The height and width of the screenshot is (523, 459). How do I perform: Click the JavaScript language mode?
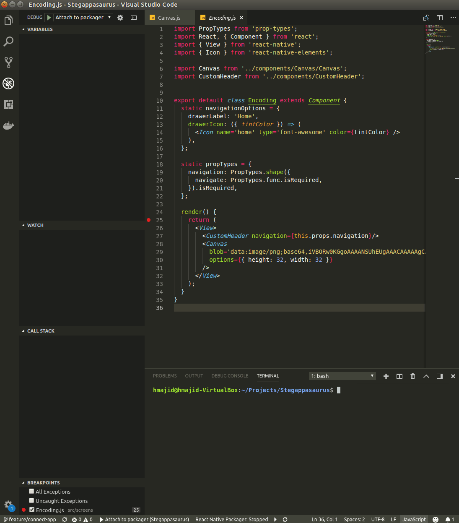coord(414,519)
